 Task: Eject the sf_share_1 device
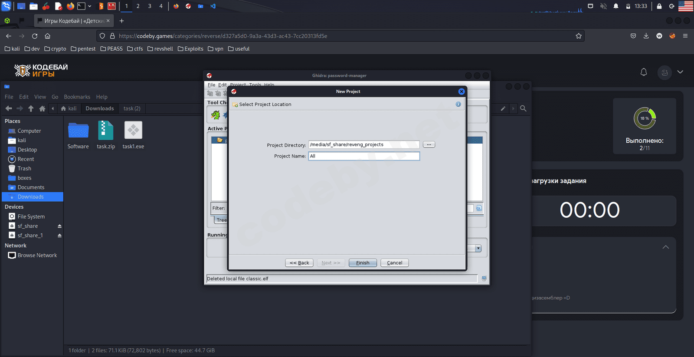[59, 236]
